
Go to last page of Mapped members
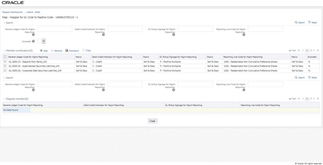point(318,99)
